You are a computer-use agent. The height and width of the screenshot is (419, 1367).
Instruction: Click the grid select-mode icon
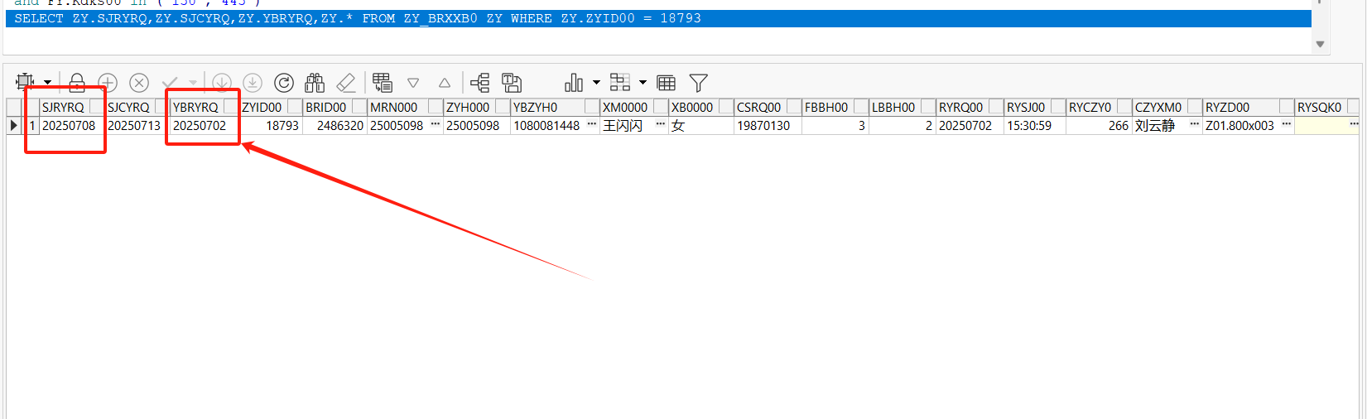[25, 82]
